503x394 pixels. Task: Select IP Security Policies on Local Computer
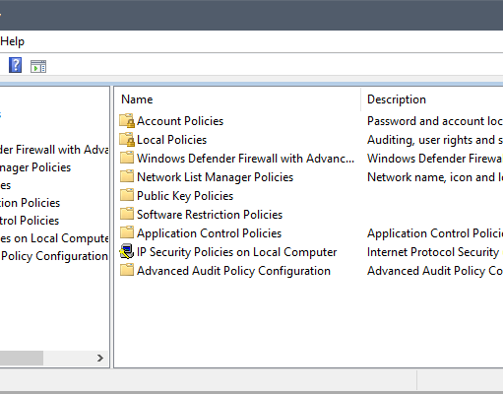pos(237,252)
